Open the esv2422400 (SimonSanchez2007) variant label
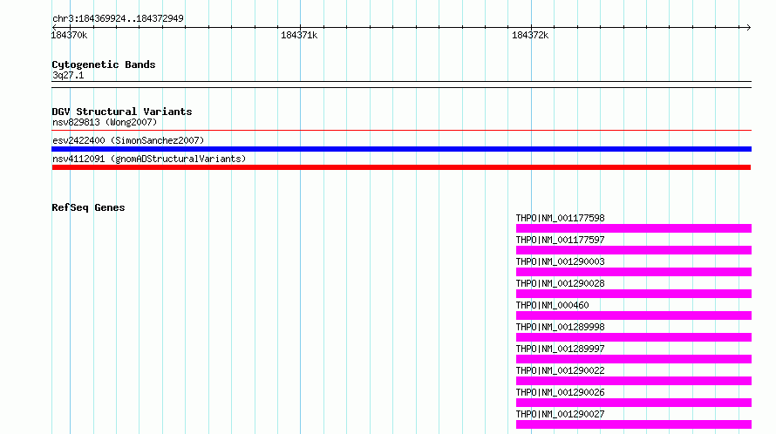This screenshot has width=776, height=434. [128, 140]
